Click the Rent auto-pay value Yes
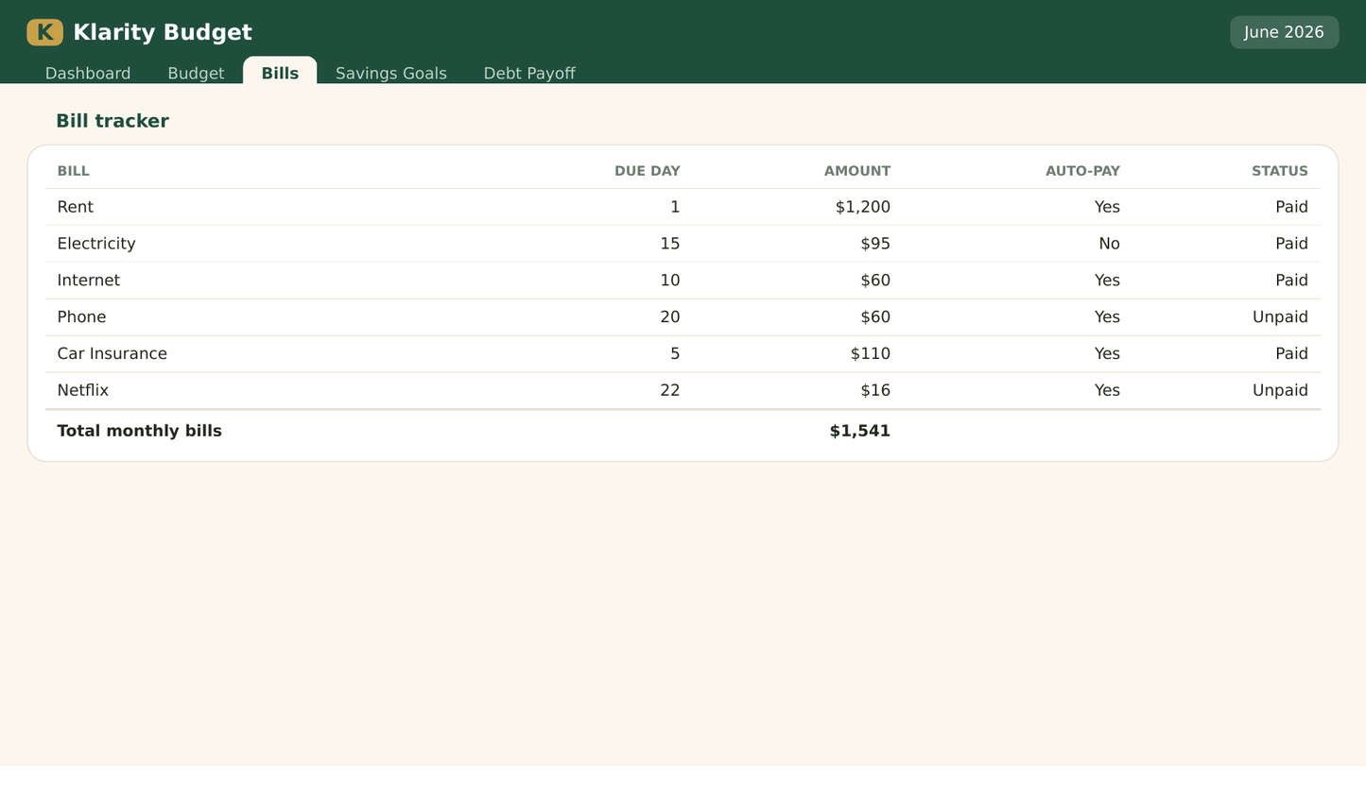The height and width of the screenshot is (785, 1366). pyautogui.click(x=1107, y=207)
